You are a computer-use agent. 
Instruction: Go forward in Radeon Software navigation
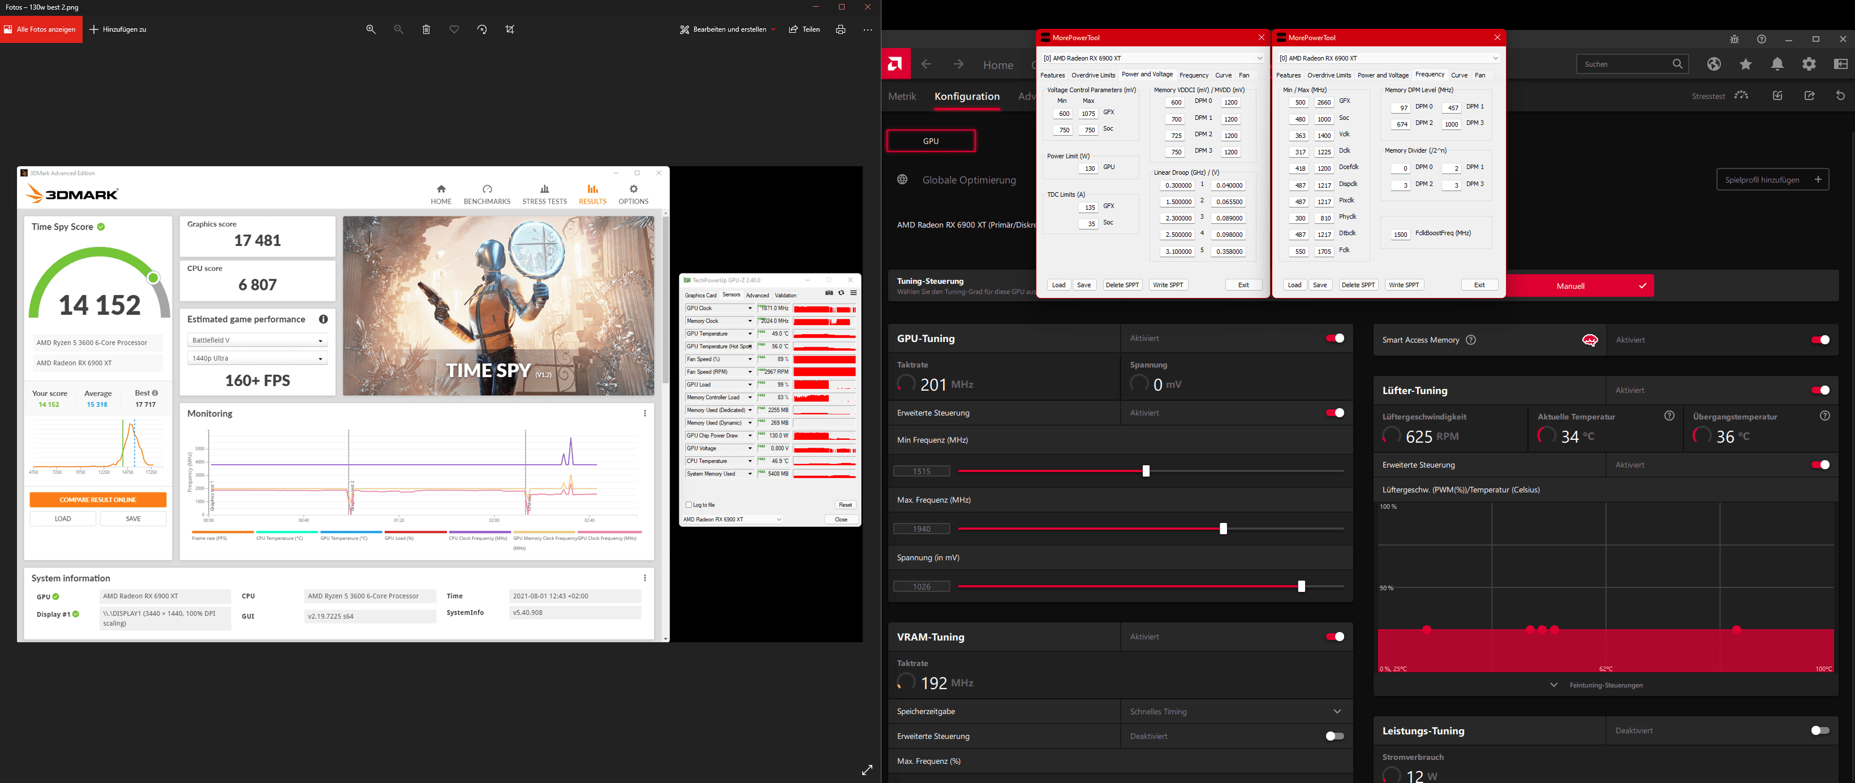pos(958,64)
